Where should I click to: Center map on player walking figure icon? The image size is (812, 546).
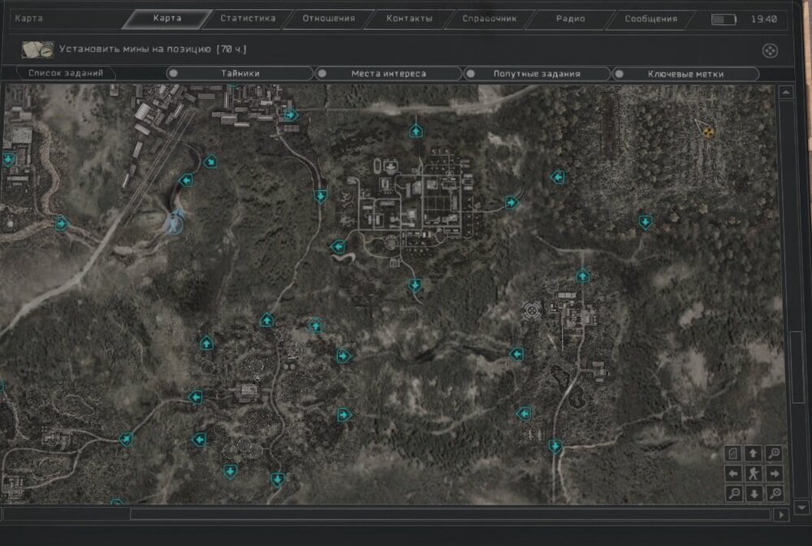click(754, 474)
